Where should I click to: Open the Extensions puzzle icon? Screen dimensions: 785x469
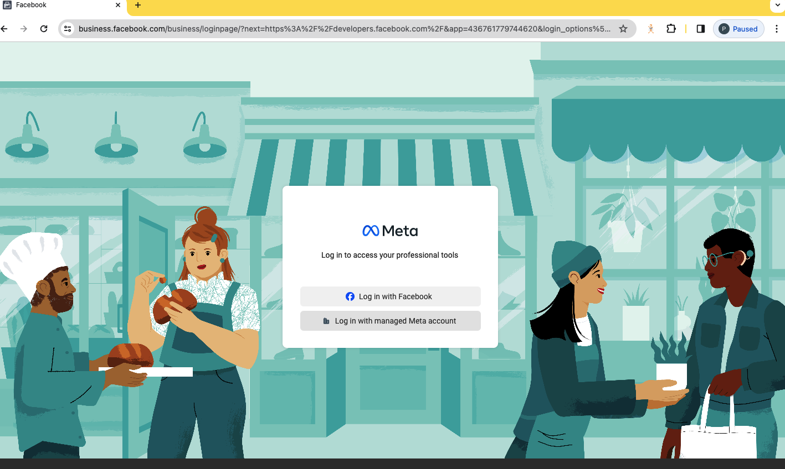coord(671,29)
